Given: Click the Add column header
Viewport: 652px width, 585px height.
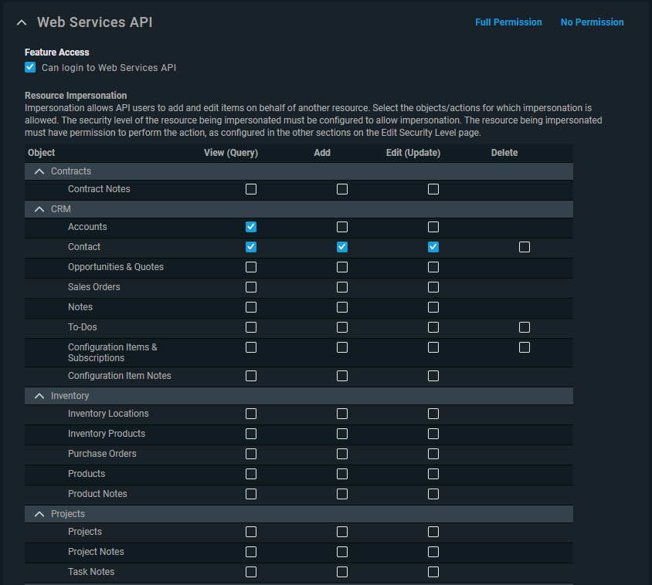Looking at the screenshot, I should 322,153.
